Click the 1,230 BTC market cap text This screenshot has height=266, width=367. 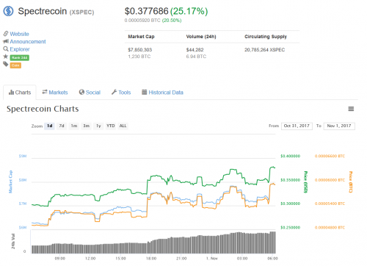click(x=139, y=57)
